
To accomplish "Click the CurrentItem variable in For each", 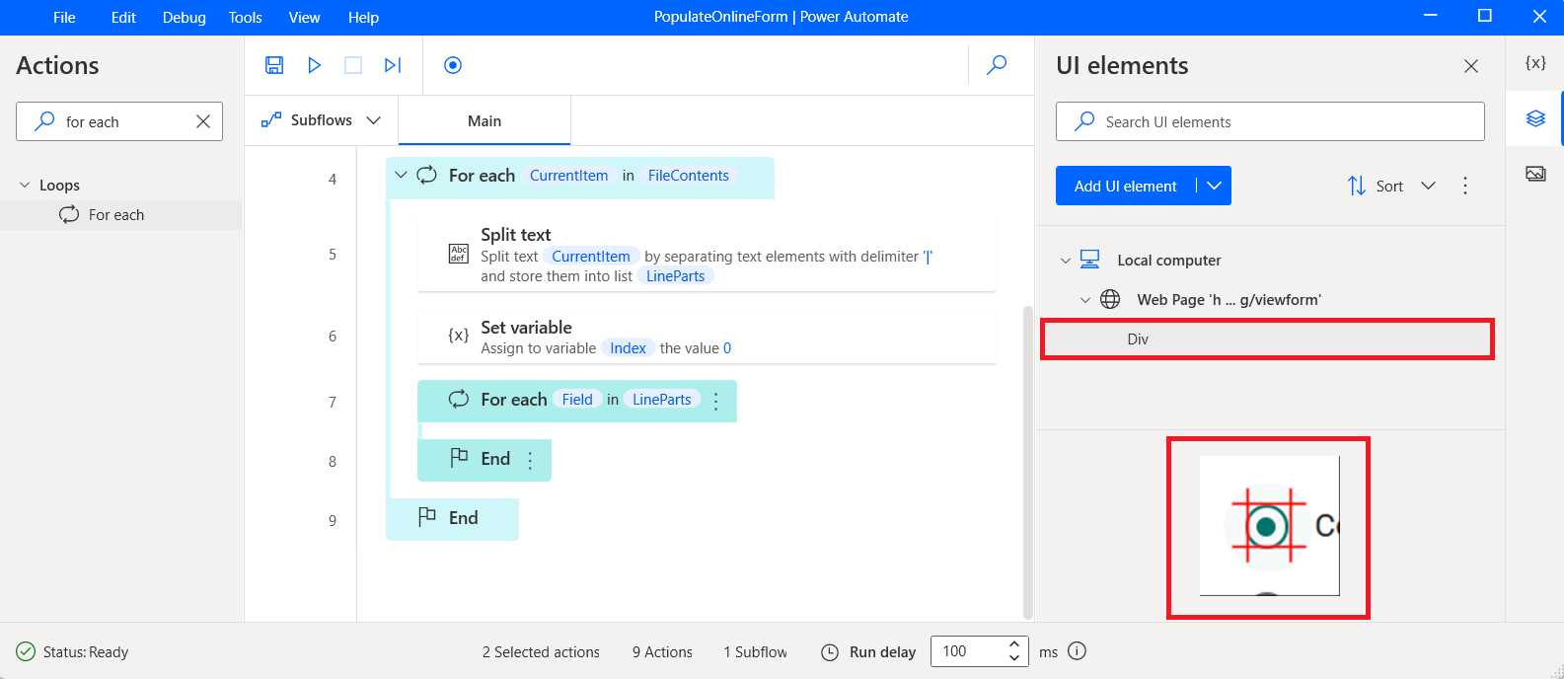I will 568,176.
